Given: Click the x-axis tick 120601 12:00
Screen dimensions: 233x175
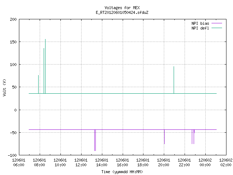Looking at the screenshot, I should coord(81,163).
